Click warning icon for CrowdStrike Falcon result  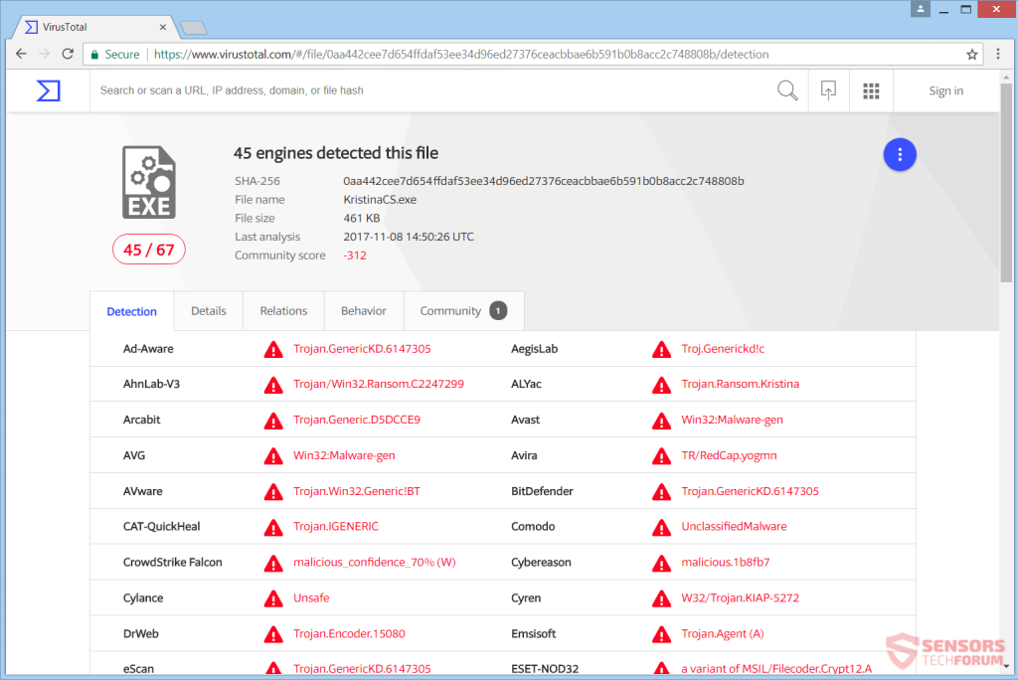pyautogui.click(x=273, y=563)
